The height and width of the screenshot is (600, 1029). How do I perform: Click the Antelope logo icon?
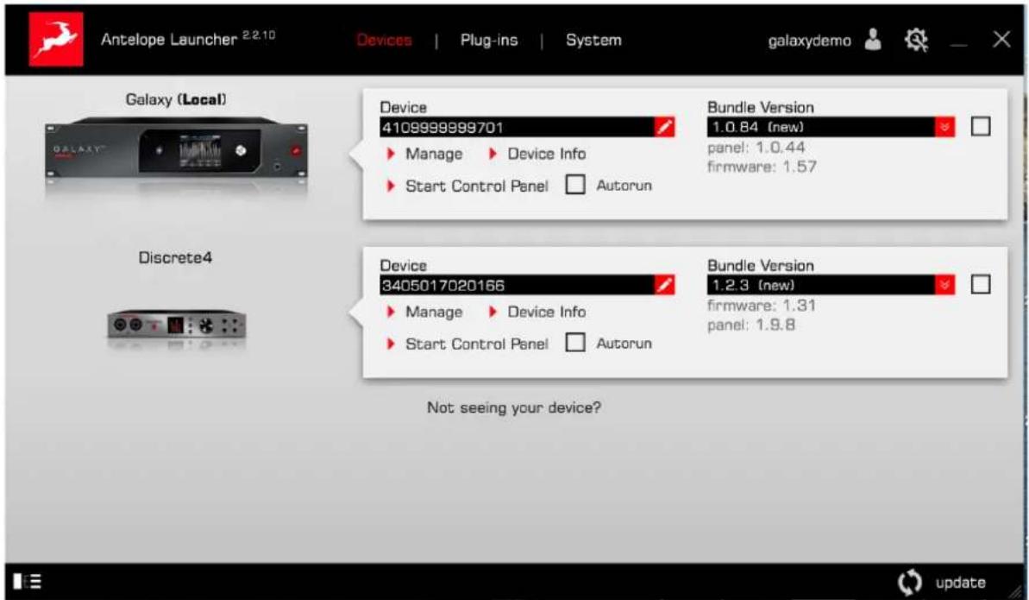tap(56, 40)
